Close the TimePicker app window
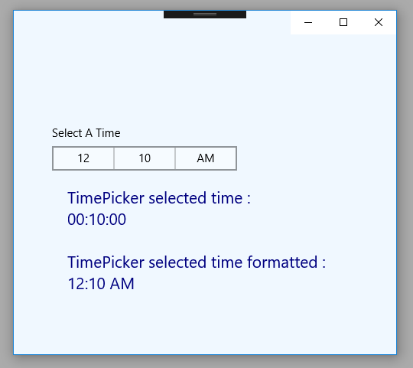Image resolution: width=413 pixels, height=368 pixels. [x=379, y=23]
